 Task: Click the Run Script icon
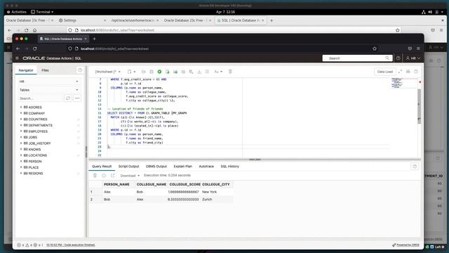click(x=168, y=72)
